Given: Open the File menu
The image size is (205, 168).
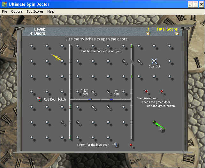Looking at the screenshot, I should pos(4,11).
